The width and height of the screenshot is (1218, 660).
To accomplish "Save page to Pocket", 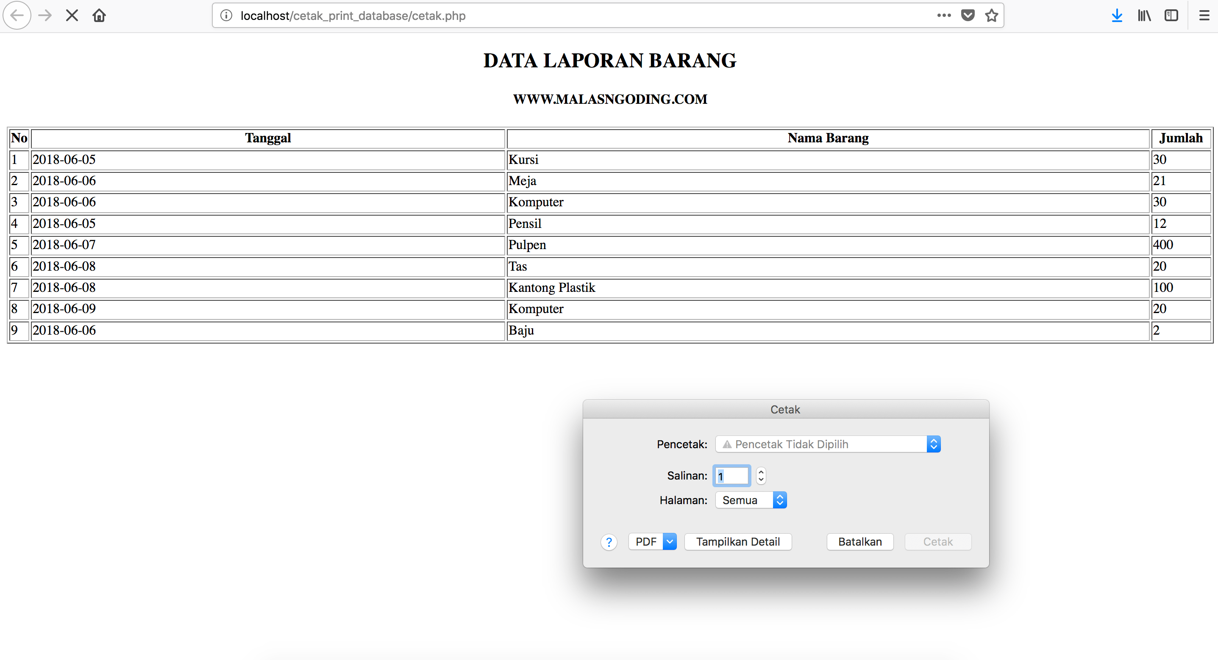I will pos(968,16).
